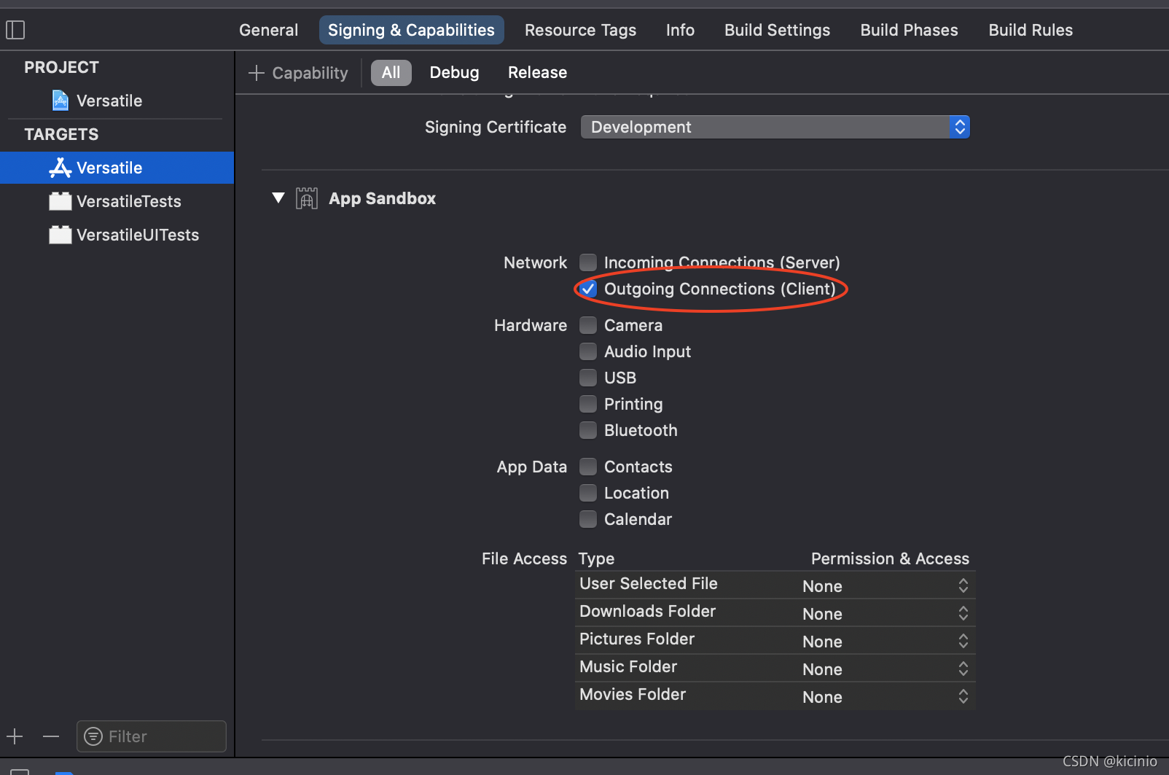Screen dimensions: 1169x775
Task: Enable the Calendar checkbox
Action: coord(588,519)
